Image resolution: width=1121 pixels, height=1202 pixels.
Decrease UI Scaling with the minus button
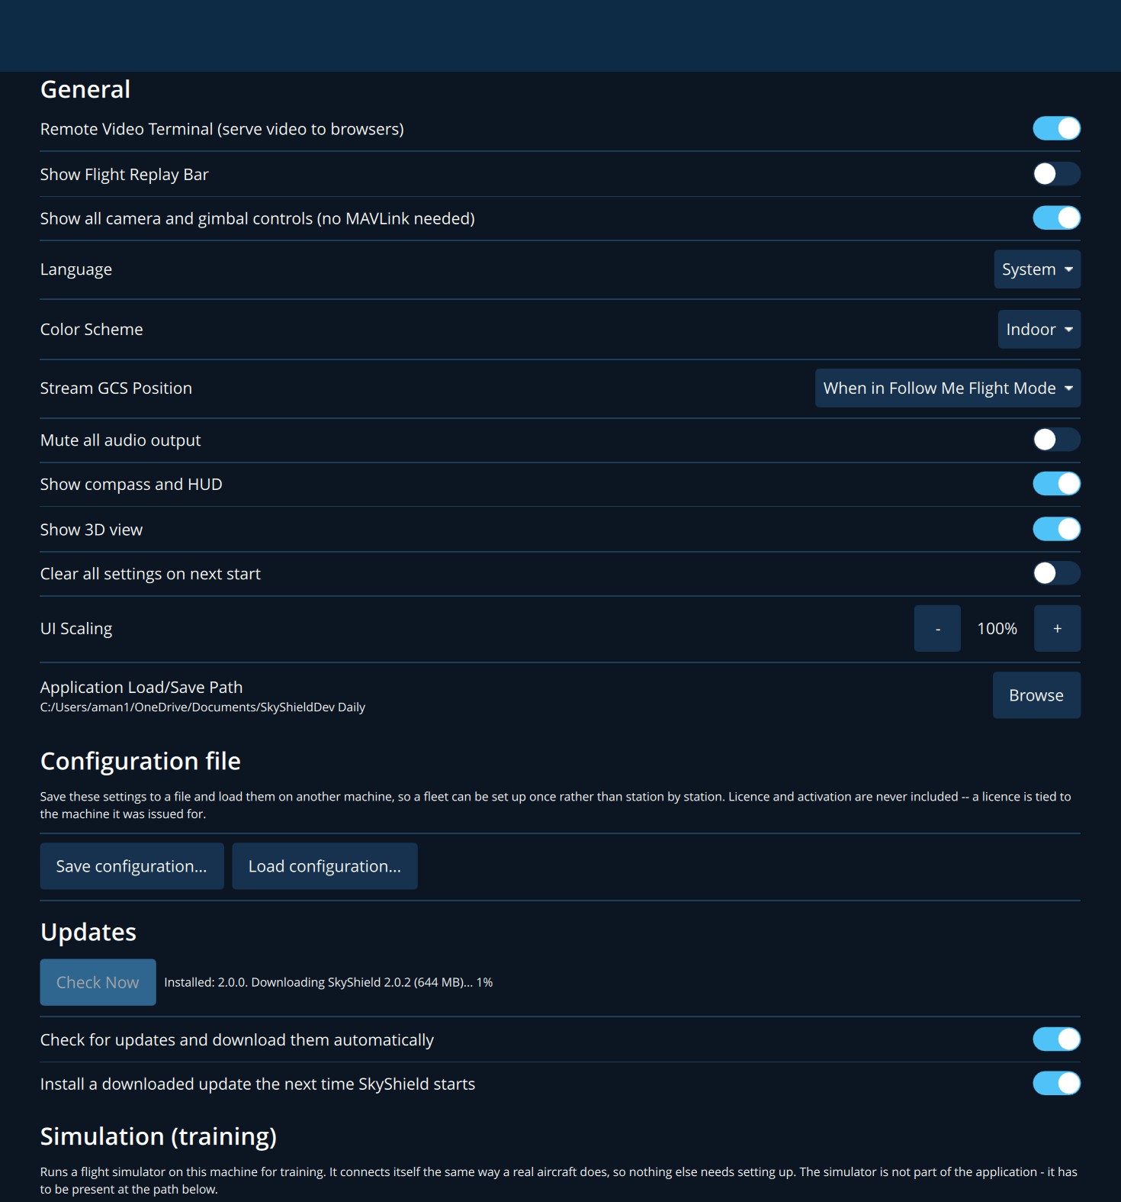937,628
